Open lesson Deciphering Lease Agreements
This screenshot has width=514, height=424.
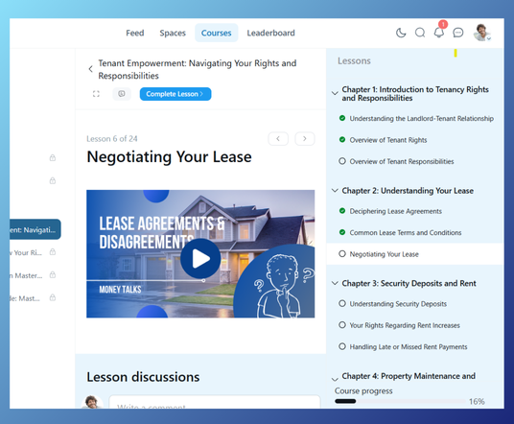[x=396, y=211]
